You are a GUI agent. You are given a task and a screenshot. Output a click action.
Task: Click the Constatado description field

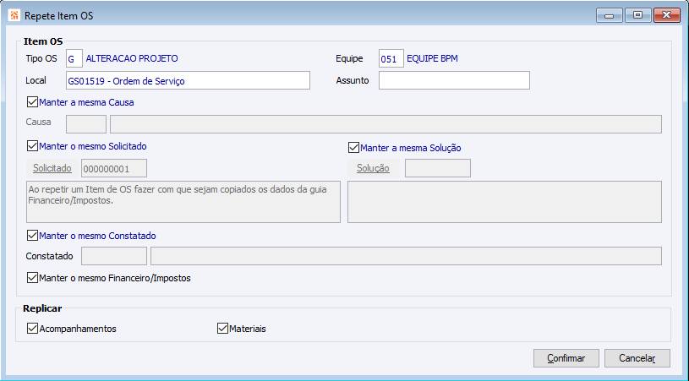click(406, 256)
